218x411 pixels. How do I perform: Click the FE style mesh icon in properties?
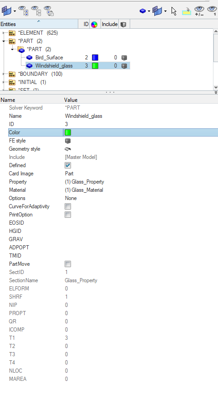68,141
